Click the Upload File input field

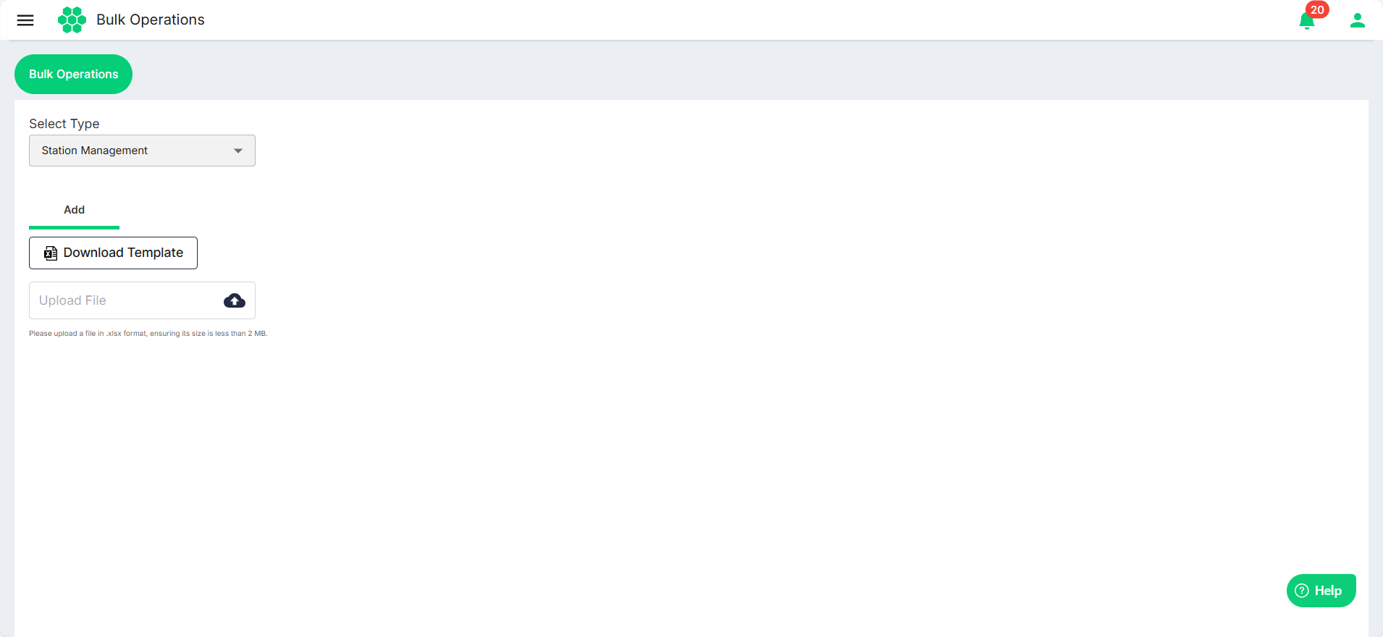[142, 300]
